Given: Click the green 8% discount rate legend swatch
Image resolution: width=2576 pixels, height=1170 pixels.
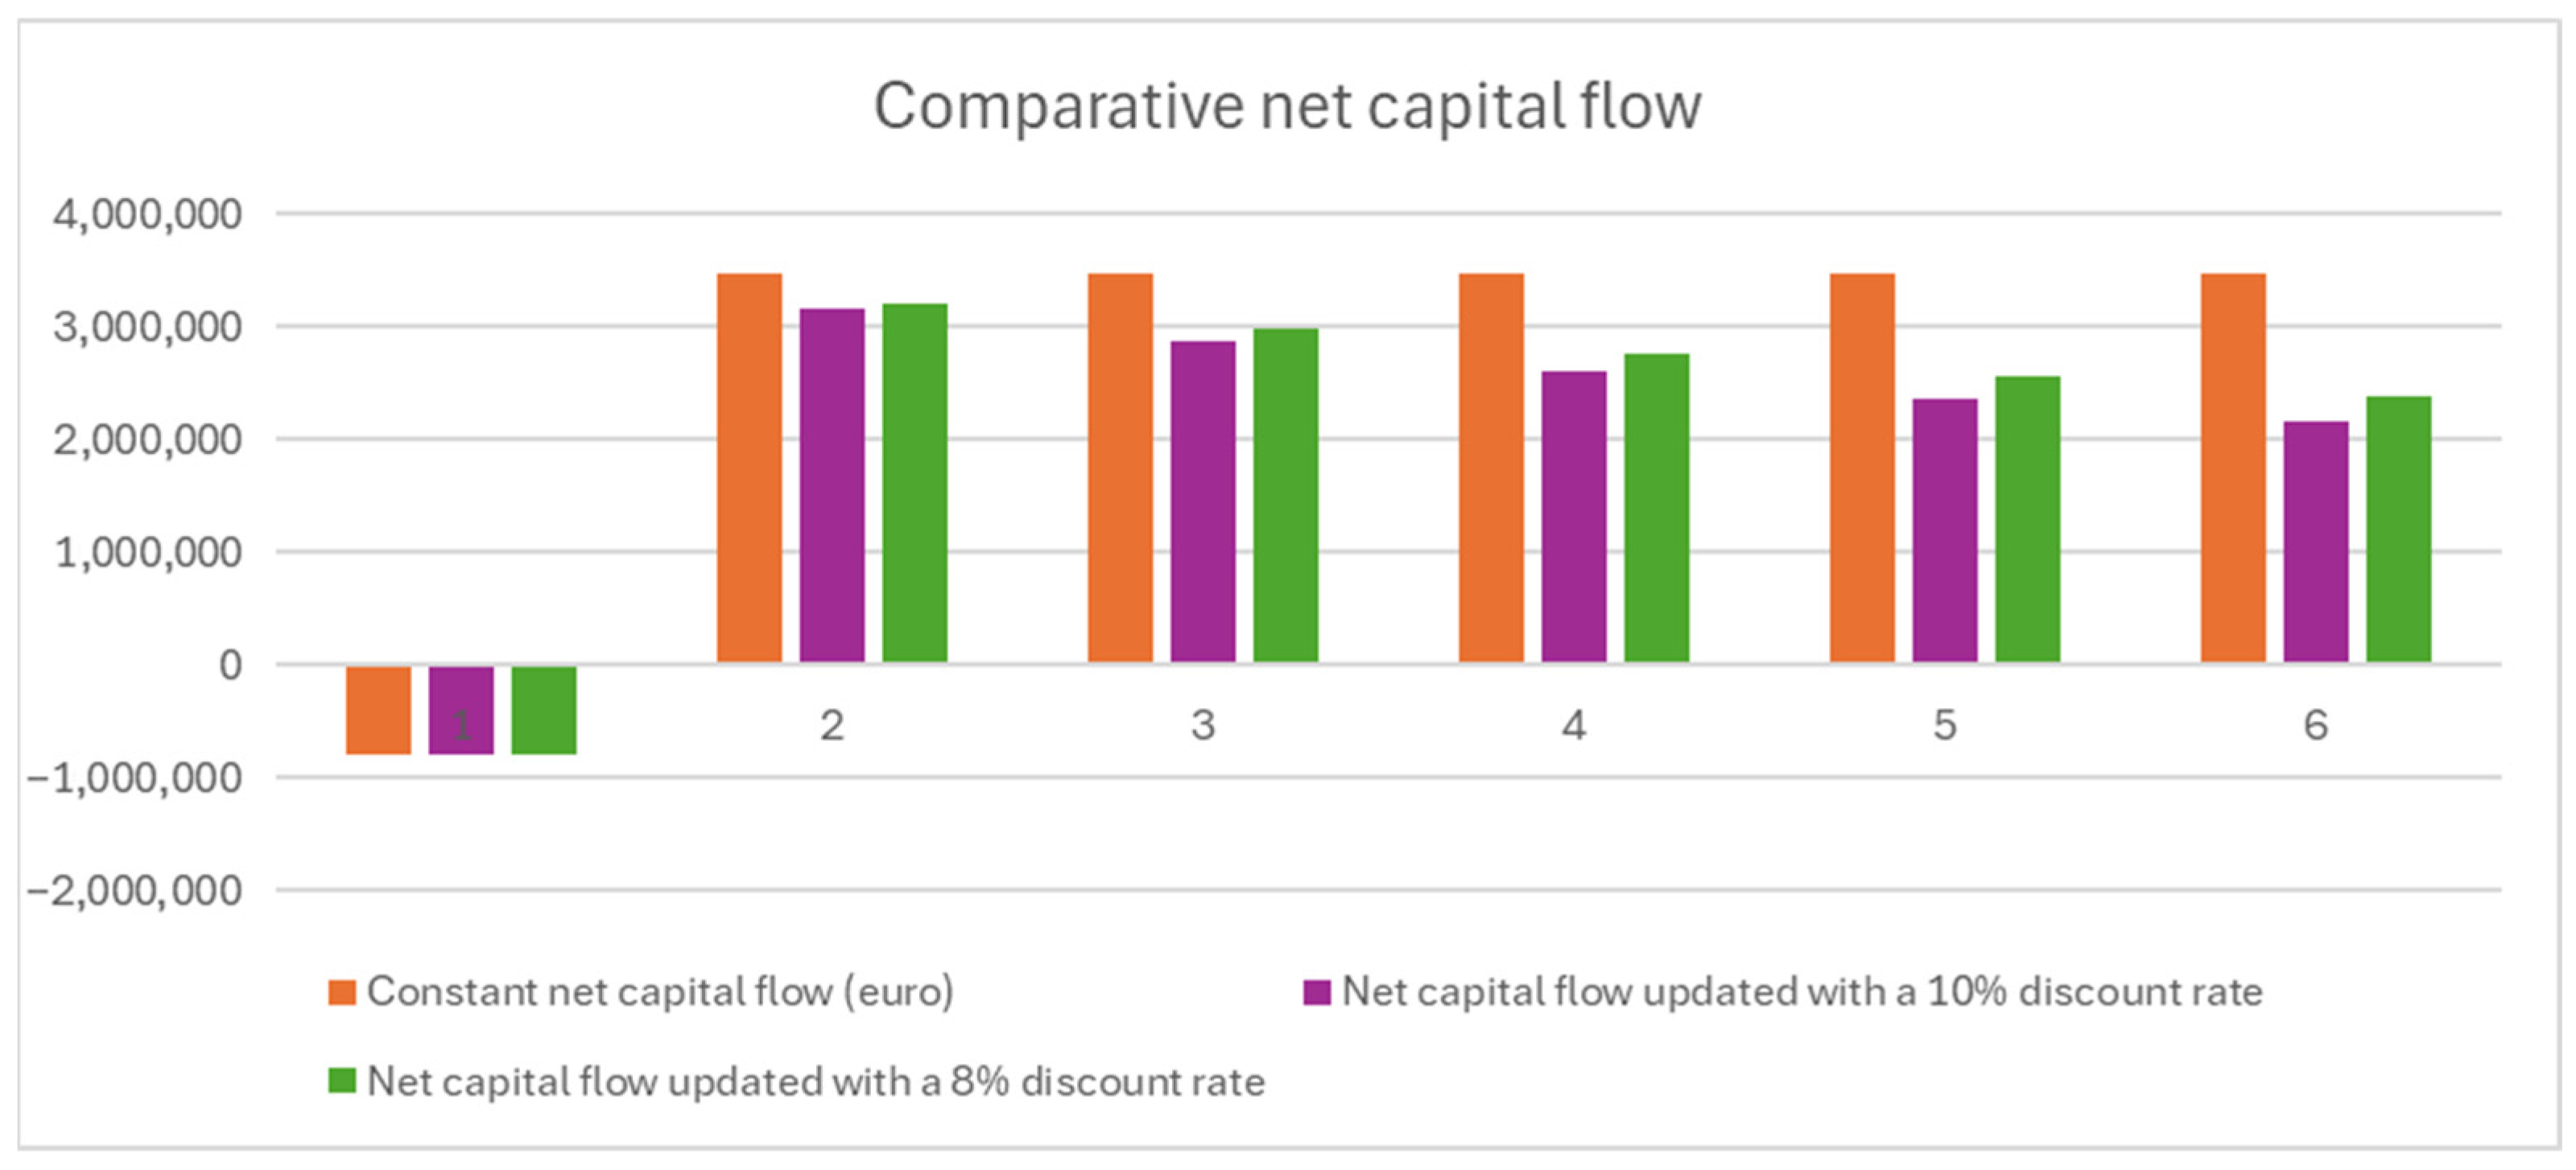Looking at the screenshot, I should tap(342, 1081).
